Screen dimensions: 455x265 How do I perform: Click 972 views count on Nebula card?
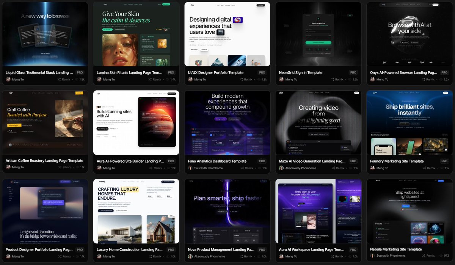tap(444, 256)
